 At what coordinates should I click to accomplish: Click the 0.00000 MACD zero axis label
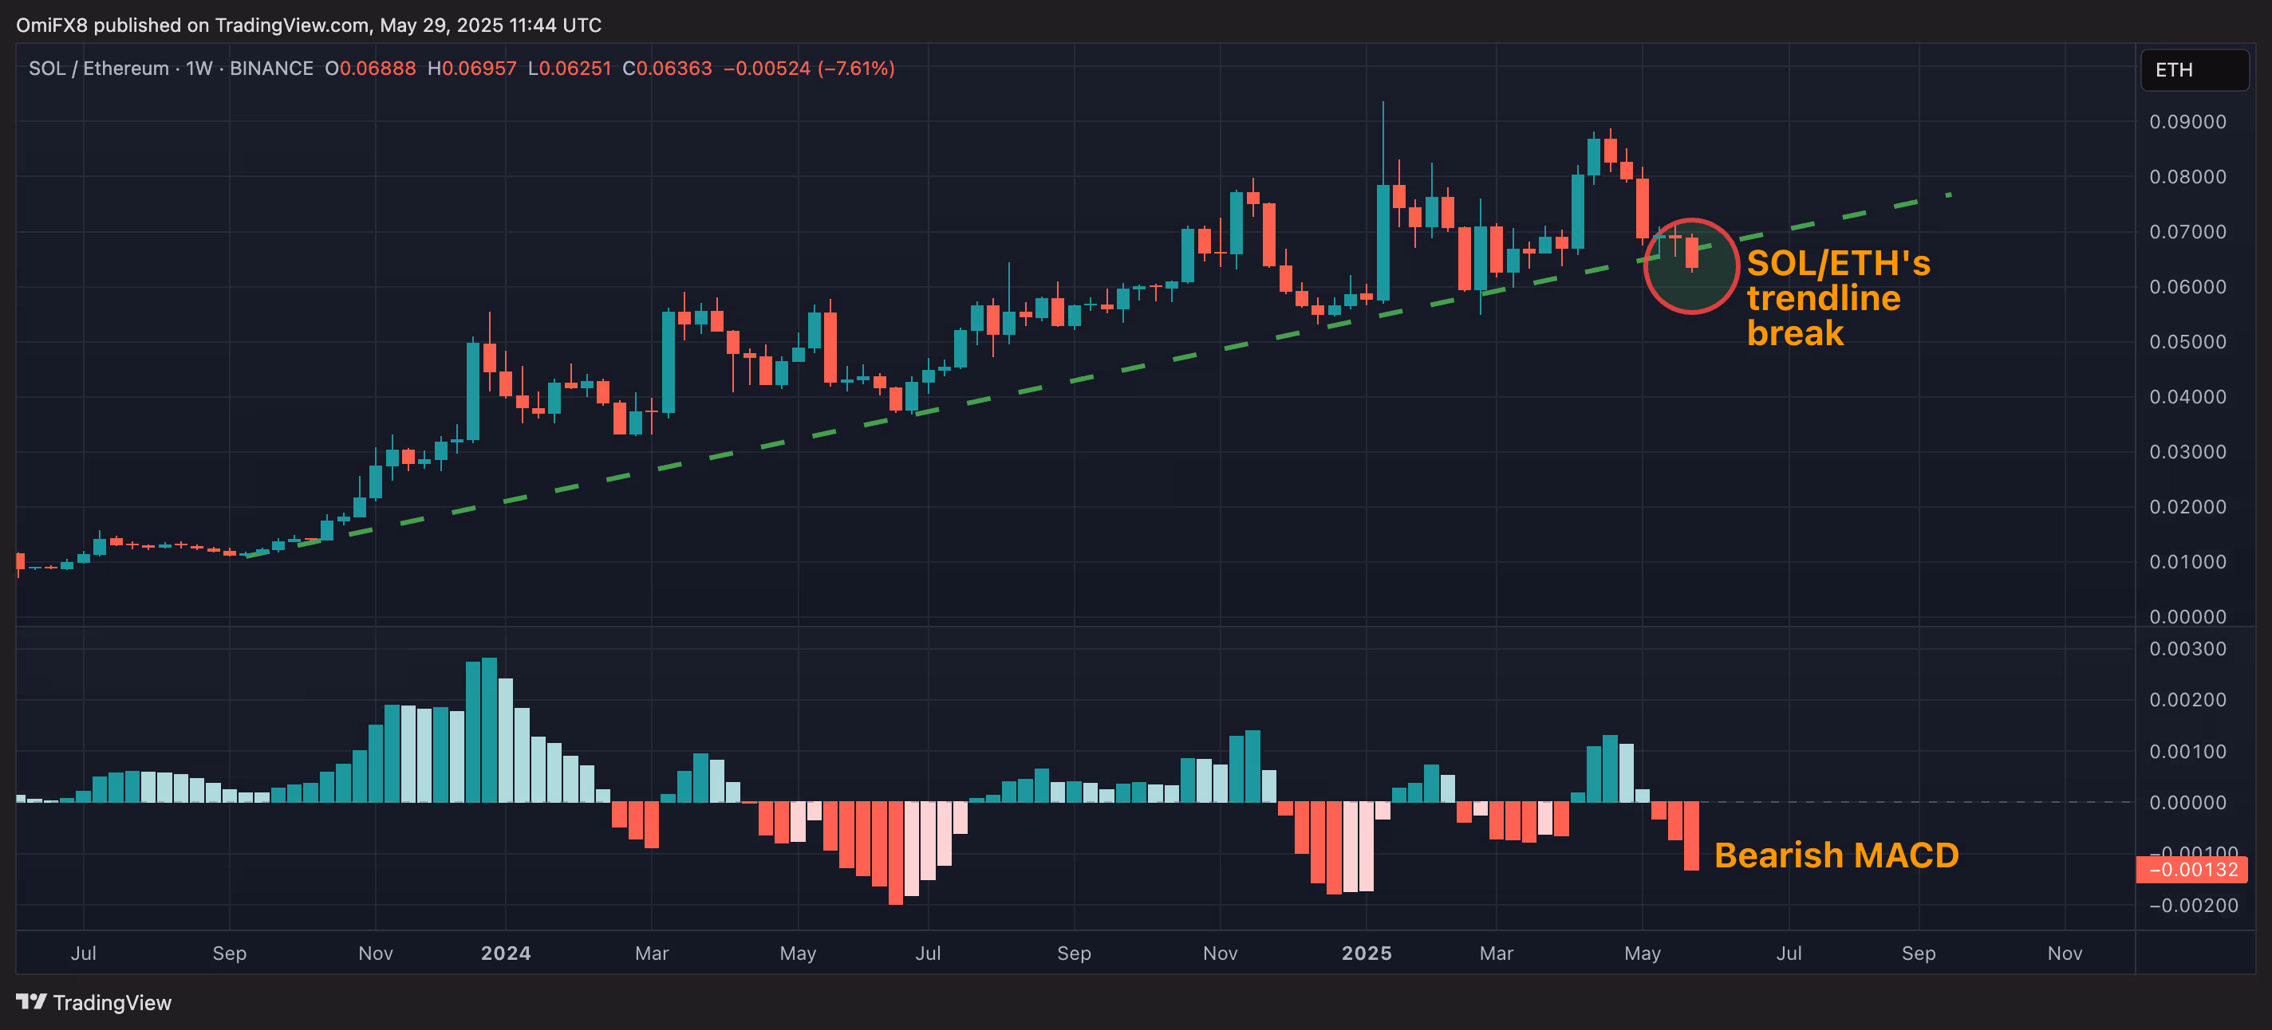pos(2187,803)
